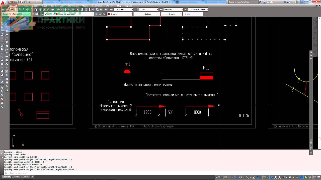Toggle drawing grid display in status bar
This screenshot has height=180, width=321.
[x=225, y=177]
